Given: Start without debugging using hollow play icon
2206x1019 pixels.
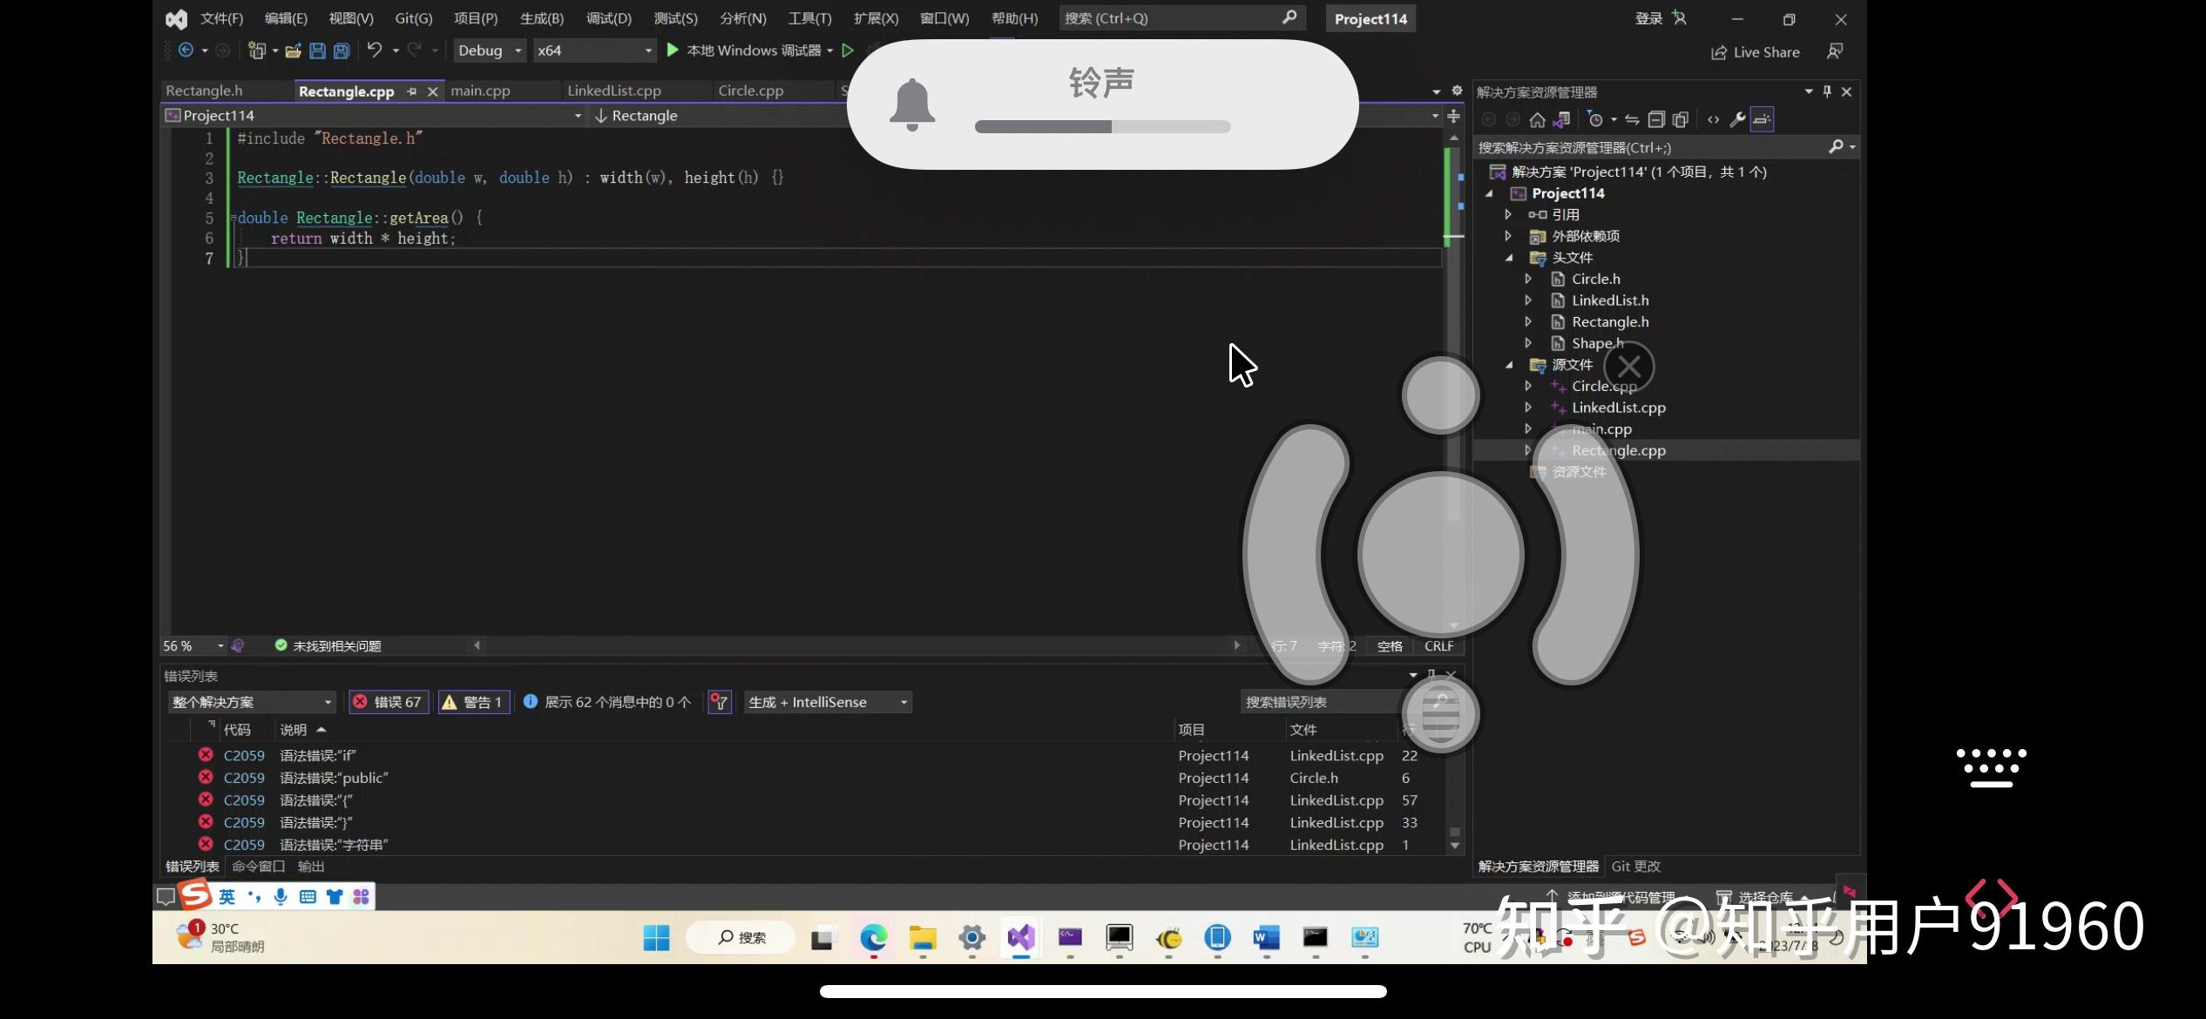Looking at the screenshot, I should click(x=848, y=51).
